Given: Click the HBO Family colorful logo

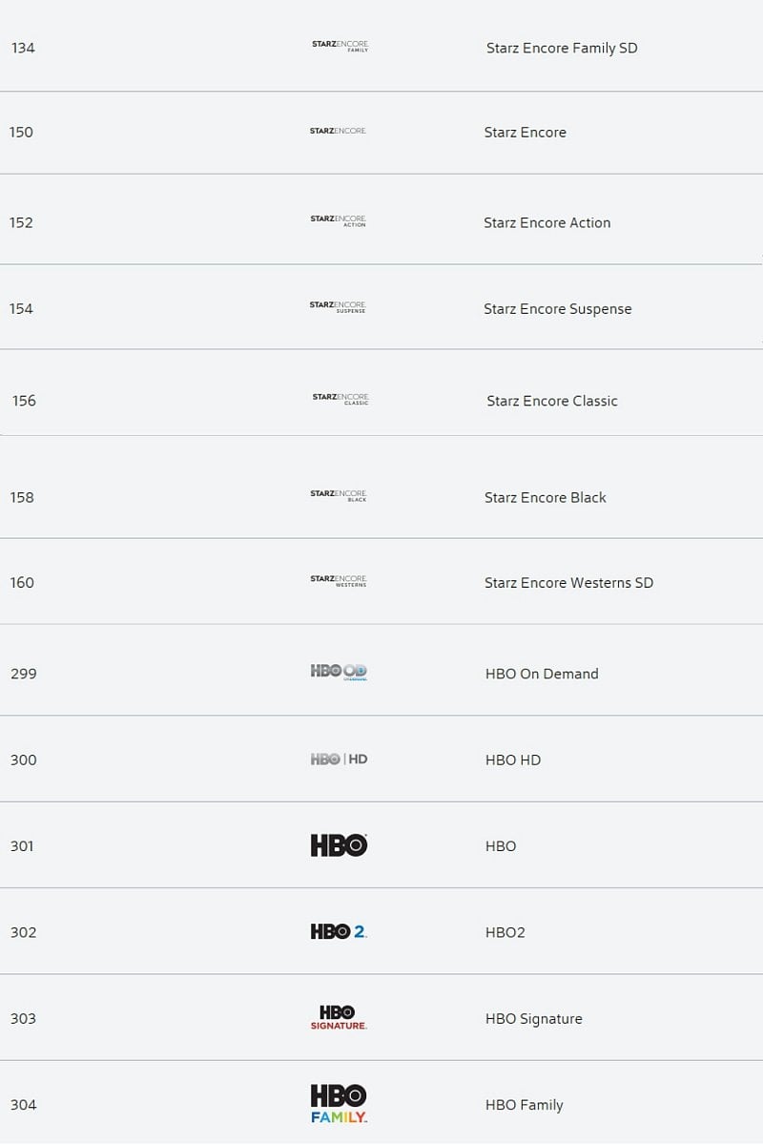Looking at the screenshot, I should tap(339, 1104).
